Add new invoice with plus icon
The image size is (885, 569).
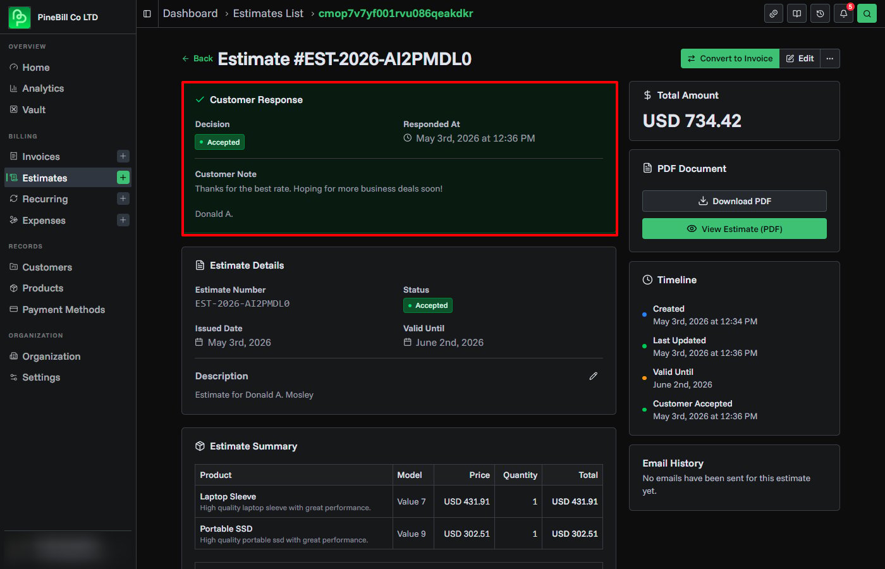click(x=123, y=156)
